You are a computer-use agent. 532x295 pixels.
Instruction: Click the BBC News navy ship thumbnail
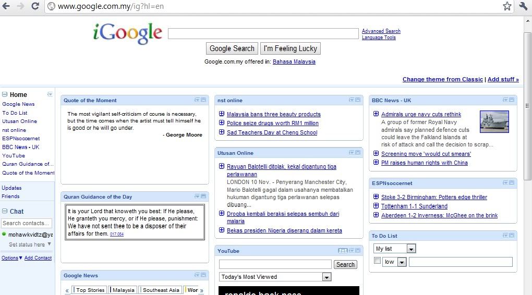[494, 121]
